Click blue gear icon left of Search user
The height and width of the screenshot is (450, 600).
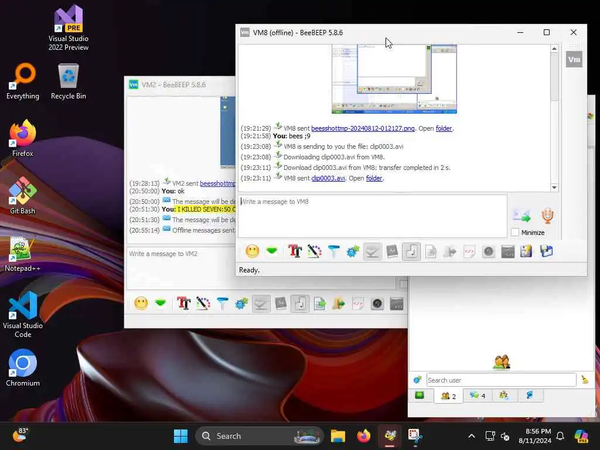(x=417, y=380)
